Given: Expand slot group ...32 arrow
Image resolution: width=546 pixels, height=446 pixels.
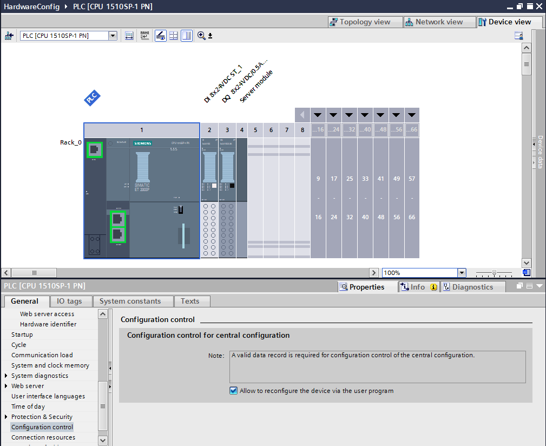Looking at the screenshot, I should pyautogui.click(x=349, y=115).
